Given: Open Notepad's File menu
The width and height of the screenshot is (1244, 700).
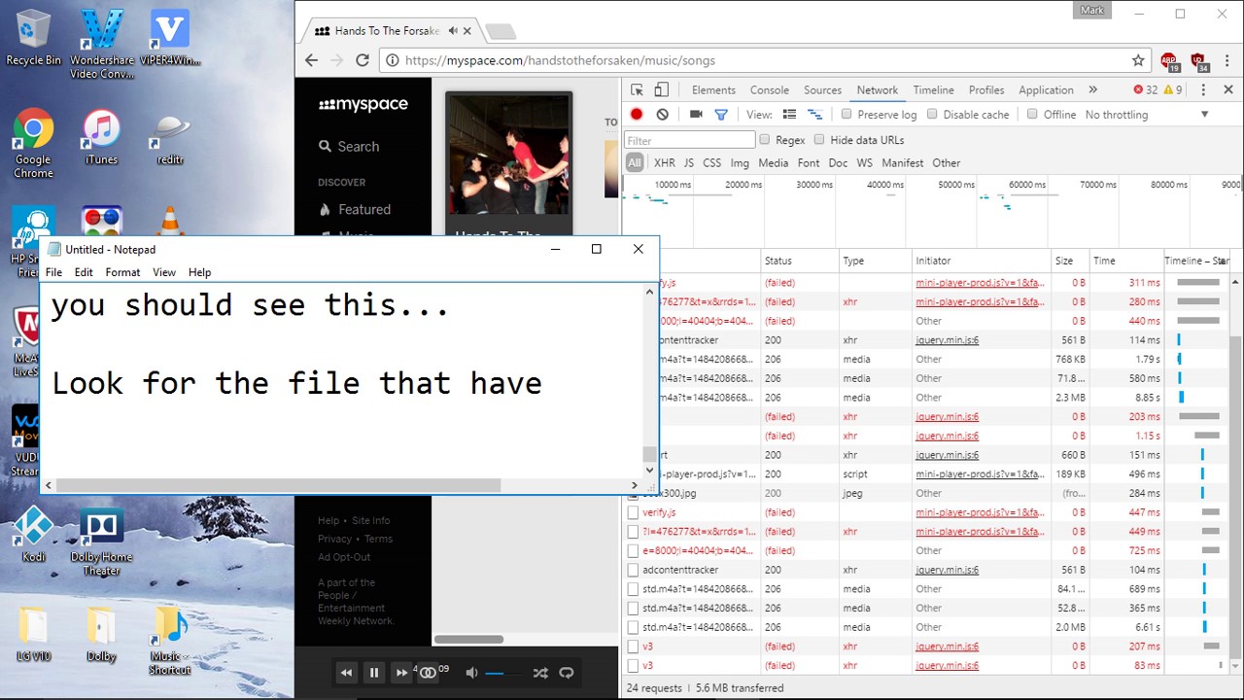Looking at the screenshot, I should [53, 272].
